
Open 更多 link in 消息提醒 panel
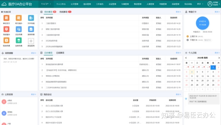[34, 53]
